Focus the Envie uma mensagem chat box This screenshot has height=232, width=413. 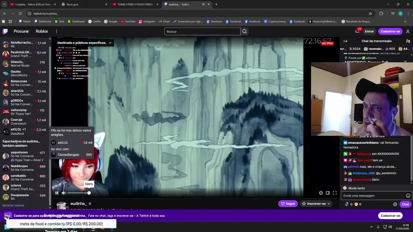coord(374,196)
